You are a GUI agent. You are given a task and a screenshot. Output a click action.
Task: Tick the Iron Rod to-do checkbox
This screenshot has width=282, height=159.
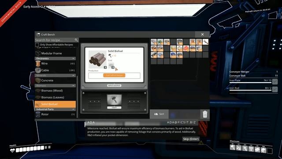[275, 89]
